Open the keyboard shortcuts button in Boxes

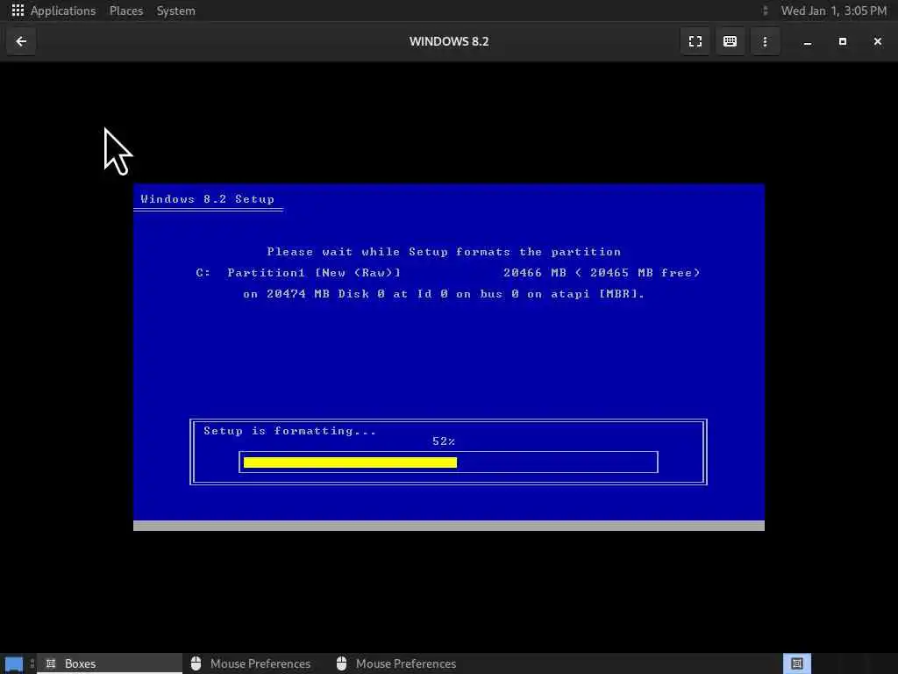click(x=730, y=41)
